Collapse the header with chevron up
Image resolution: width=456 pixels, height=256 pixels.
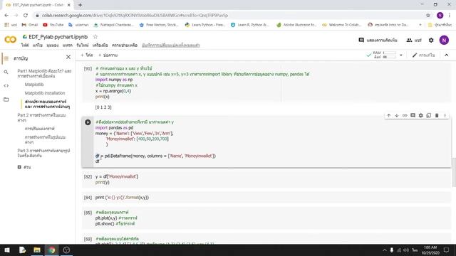[x=447, y=55]
